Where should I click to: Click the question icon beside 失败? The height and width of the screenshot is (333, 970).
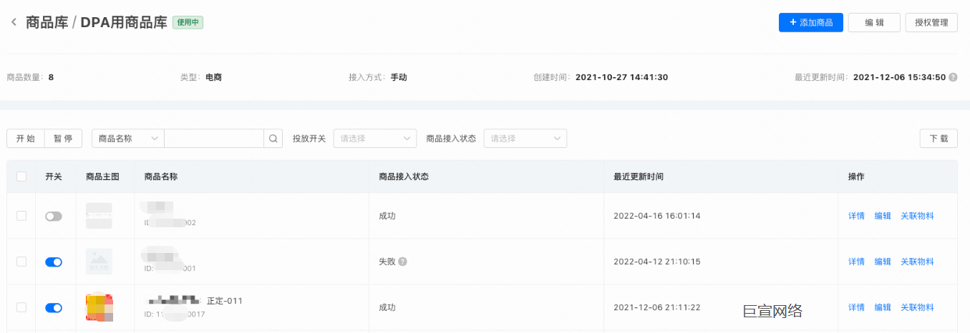(x=403, y=262)
